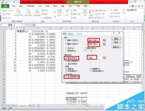Image resolution: width=145 pixels, height=111 pixels.
Task: Click range selector beside X input range
Action: tap(104, 44)
